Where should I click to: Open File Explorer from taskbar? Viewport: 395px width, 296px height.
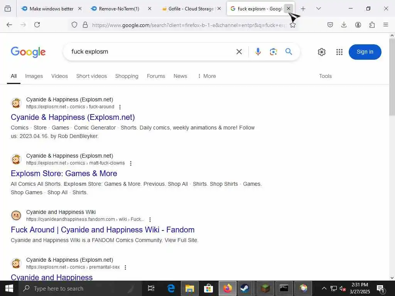(190, 288)
